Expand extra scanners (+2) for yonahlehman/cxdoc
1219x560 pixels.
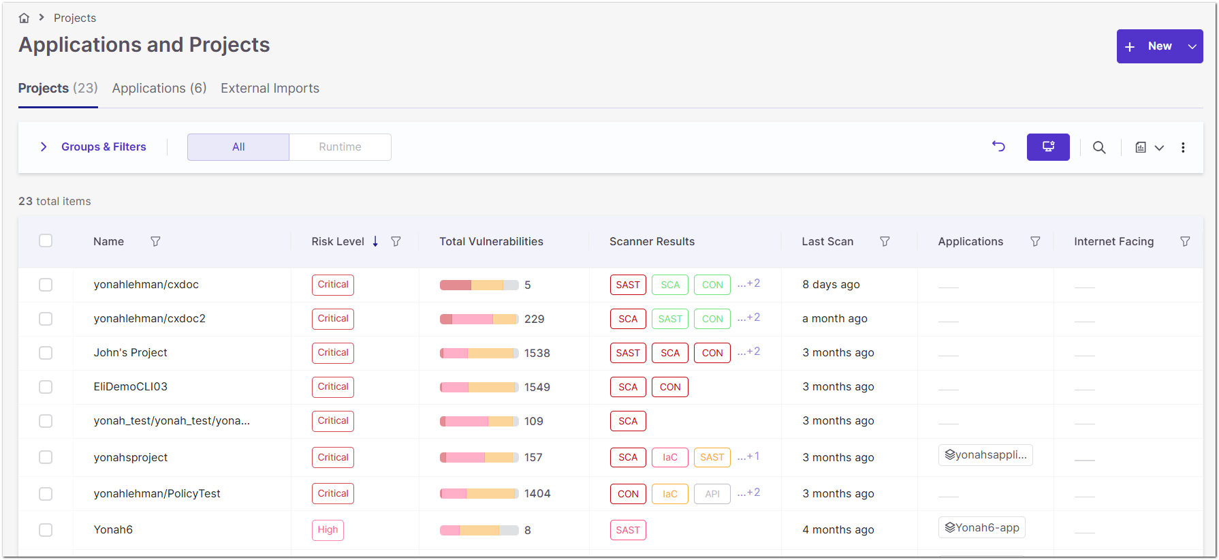tap(748, 283)
